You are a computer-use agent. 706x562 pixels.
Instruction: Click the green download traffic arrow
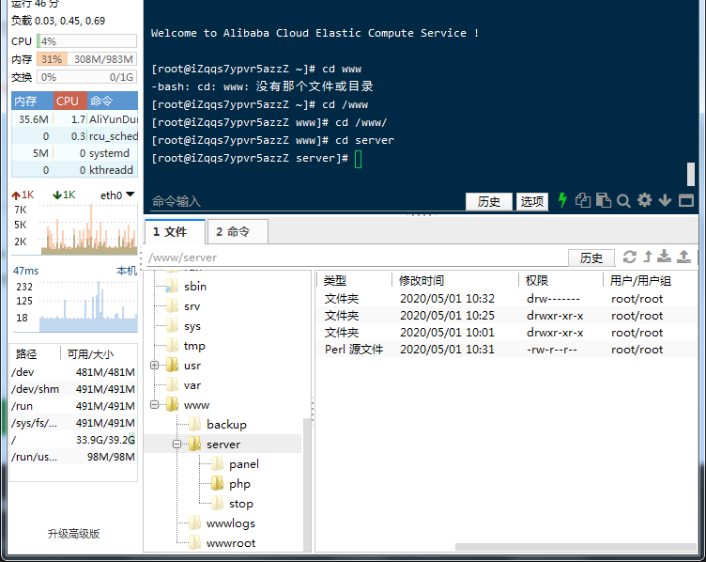(57, 195)
